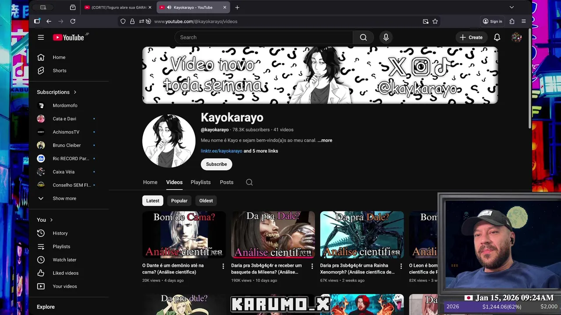Open picture-in-picture icon in address bar
This screenshot has width=561, height=315.
tap(426, 21)
